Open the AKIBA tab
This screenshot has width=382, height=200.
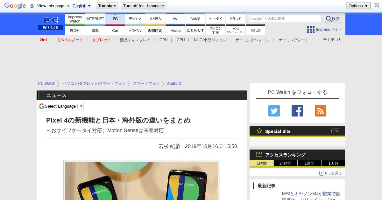click(155, 19)
